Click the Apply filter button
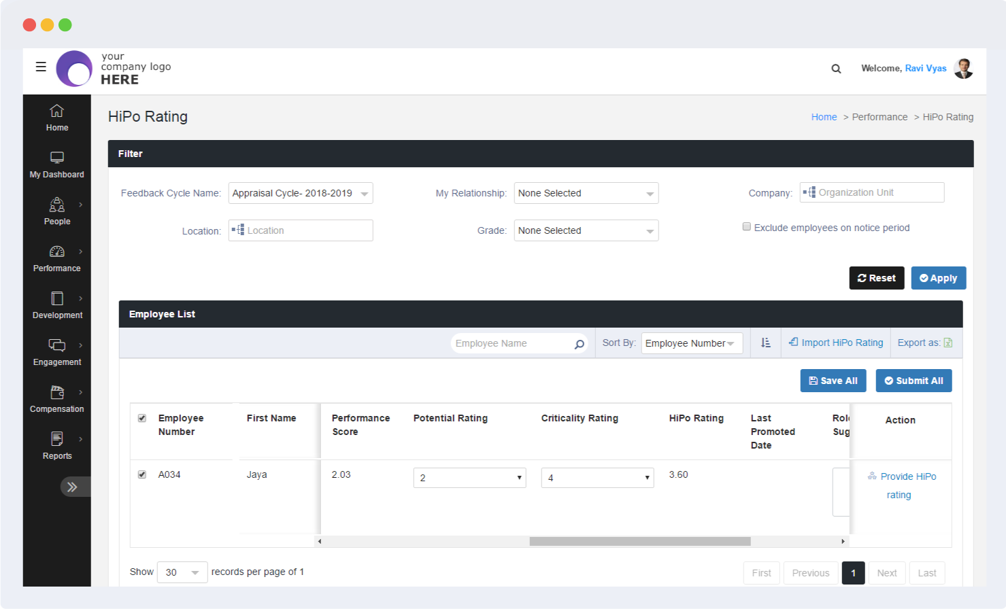The height and width of the screenshot is (609, 1006). click(x=938, y=278)
